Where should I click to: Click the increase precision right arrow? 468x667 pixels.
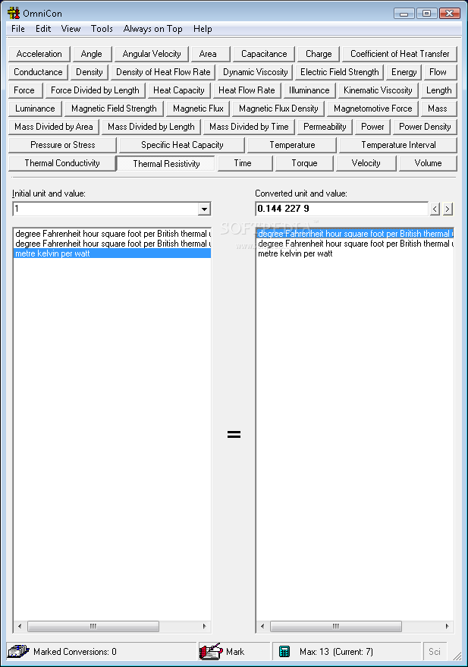pyautogui.click(x=448, y=209)
